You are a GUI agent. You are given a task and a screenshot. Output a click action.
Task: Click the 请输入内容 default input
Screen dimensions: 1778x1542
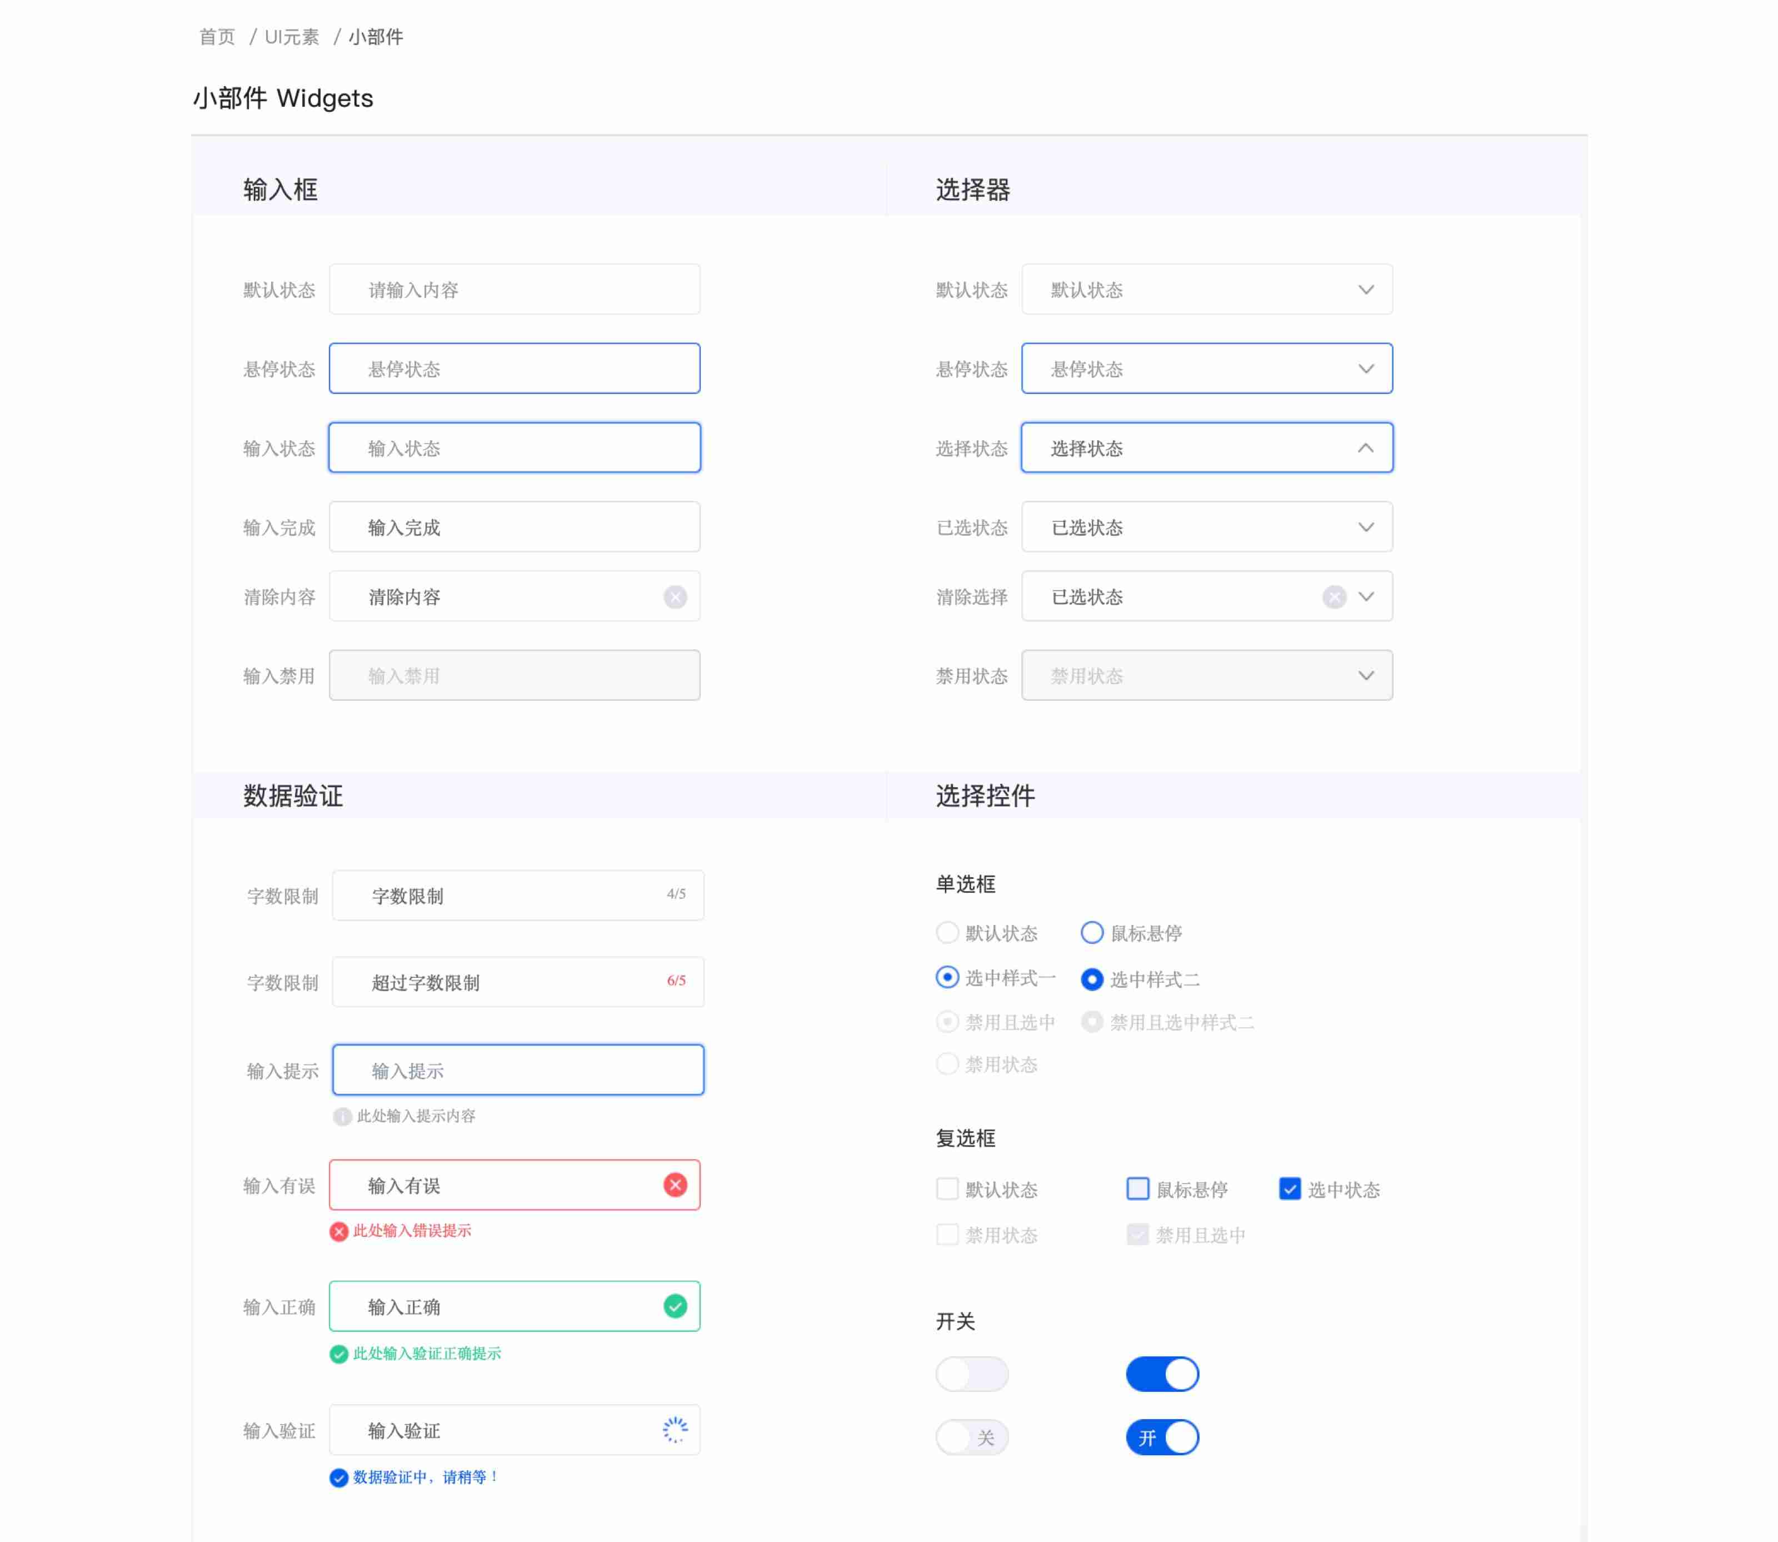(515, 289)
